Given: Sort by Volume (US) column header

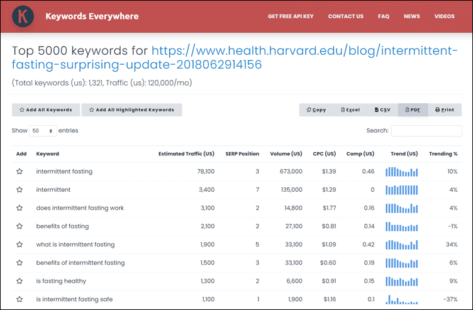Looking at the screenshot, I should pyautogui.click(x=286, y=154).
